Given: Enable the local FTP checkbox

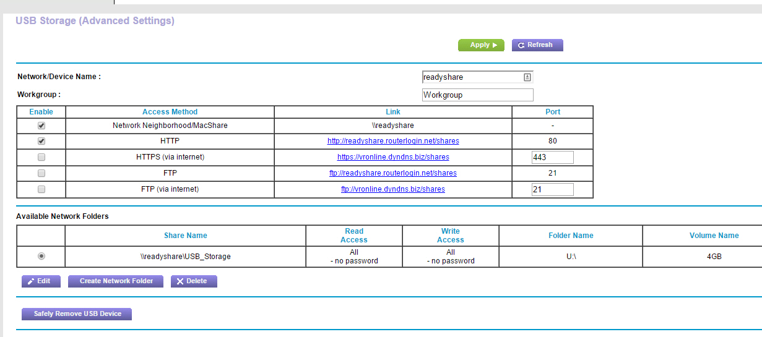Looking at the screenshot, I should coord(41,173).
